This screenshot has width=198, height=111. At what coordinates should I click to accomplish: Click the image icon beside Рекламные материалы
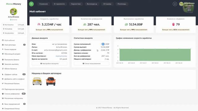[x=3, y=98]
